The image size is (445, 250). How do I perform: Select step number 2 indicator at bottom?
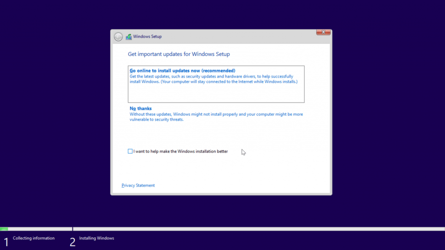tap(73, 241)
